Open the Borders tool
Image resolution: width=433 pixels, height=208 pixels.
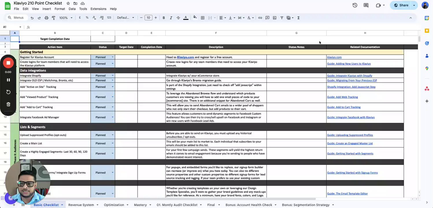(203, 18)
